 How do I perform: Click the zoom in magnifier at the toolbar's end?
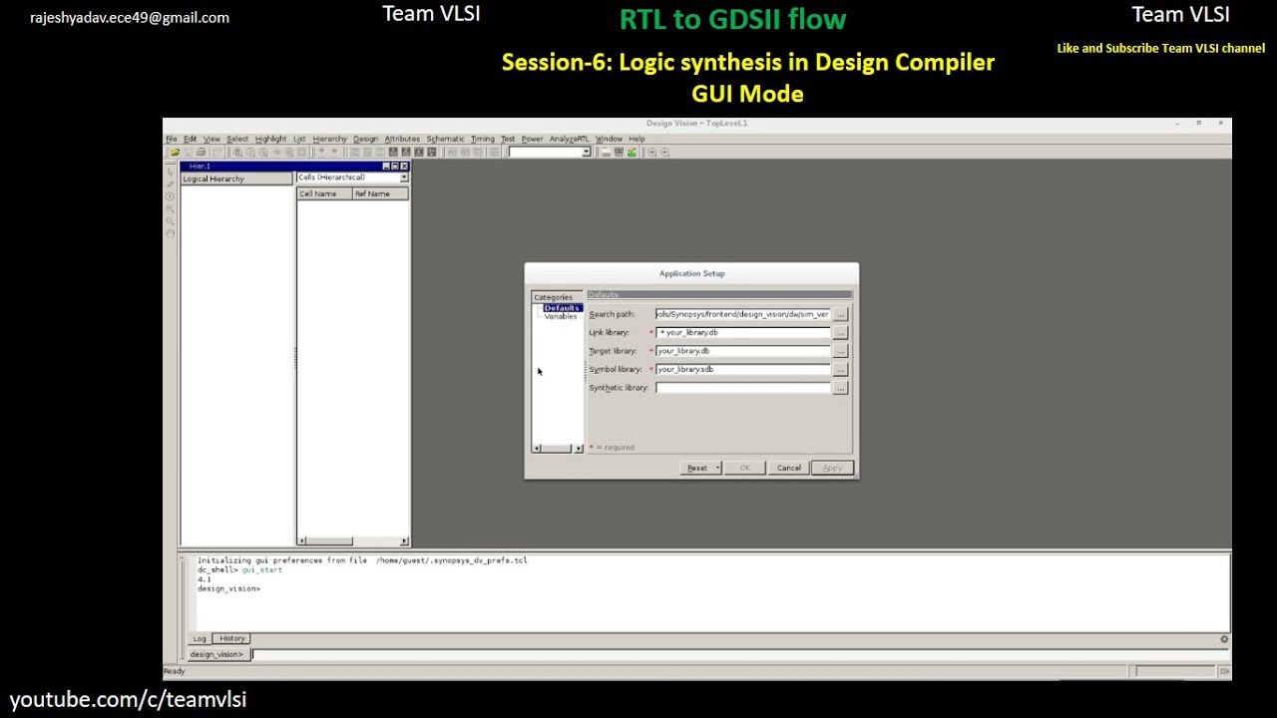click(652, 153)
